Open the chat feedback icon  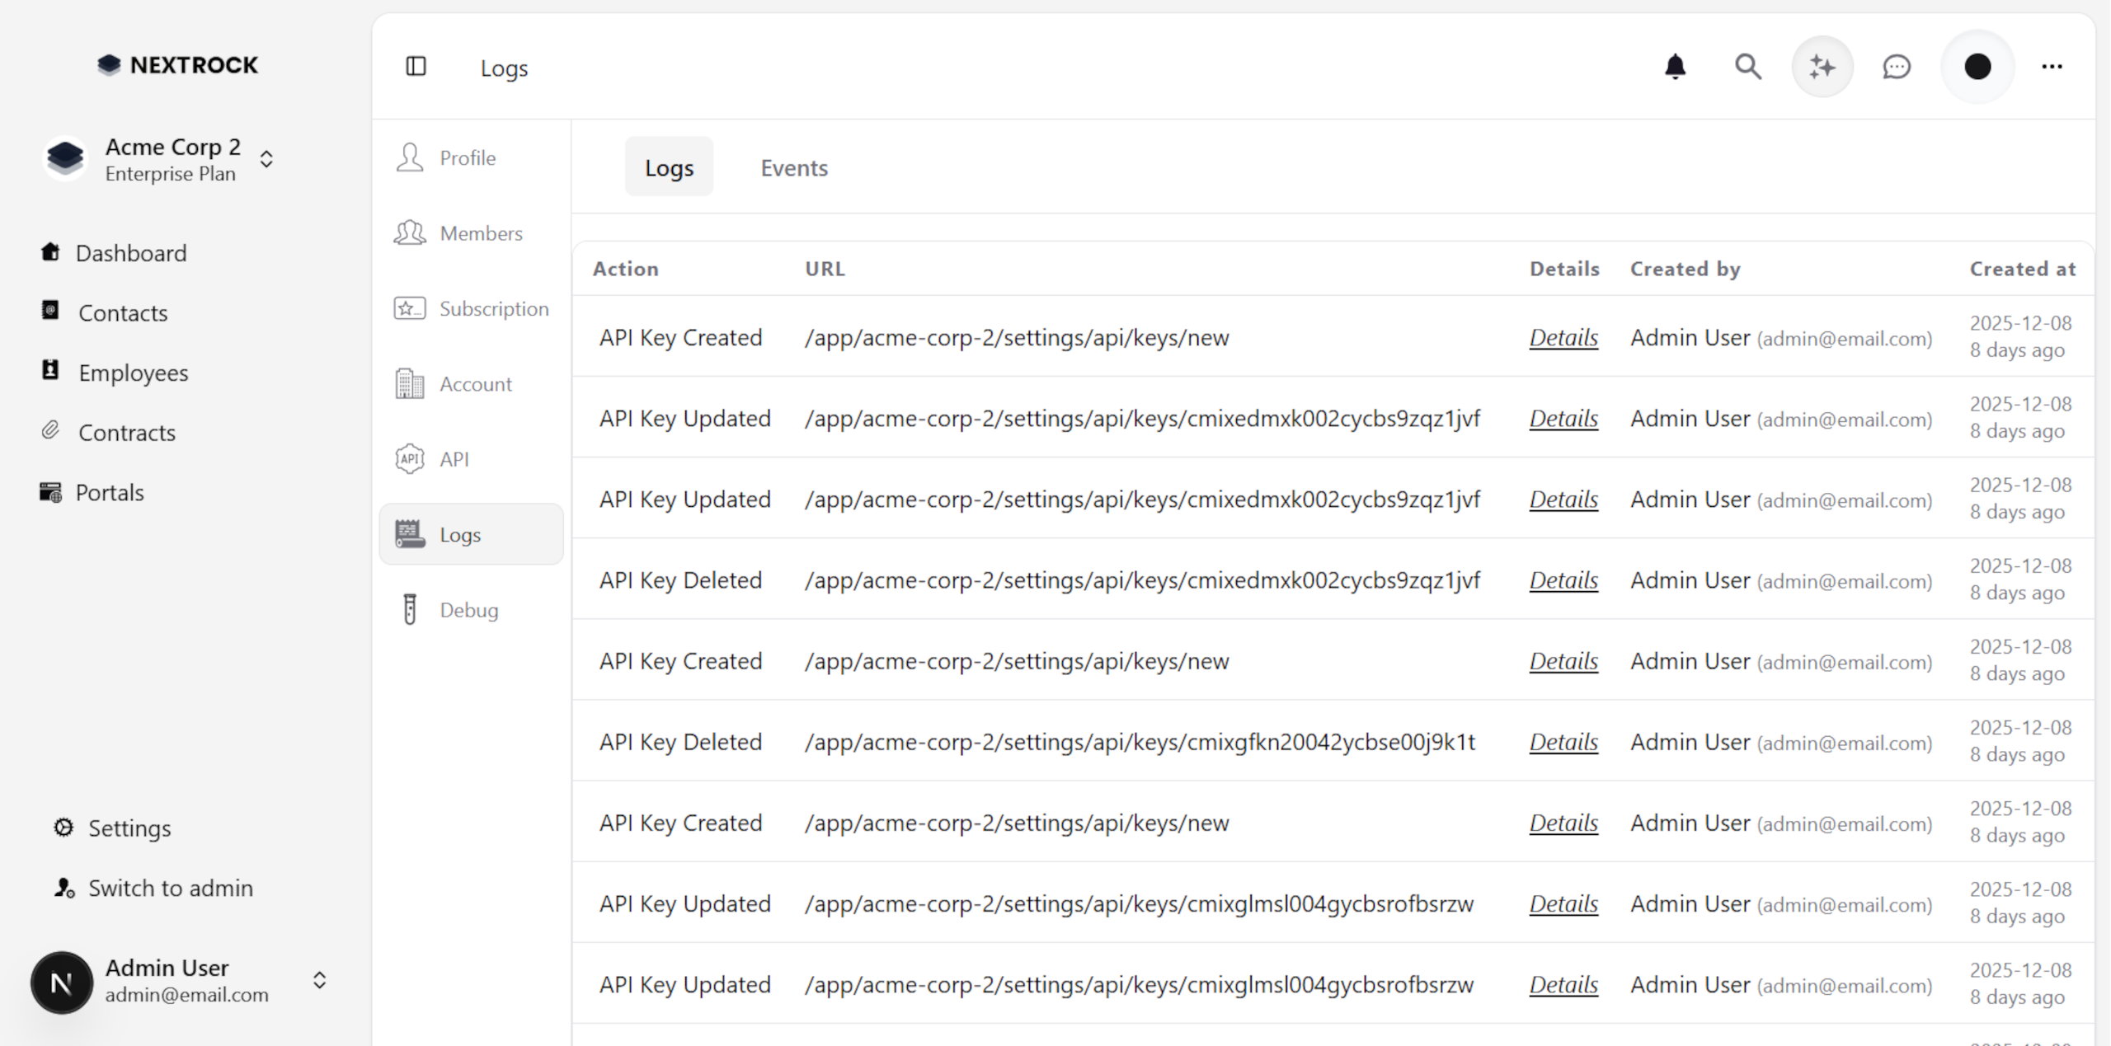pyautogui.click(x=1897, y=67)
